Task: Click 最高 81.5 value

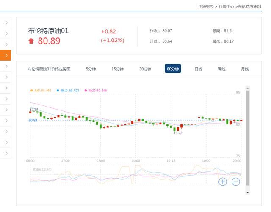Action: [228, 31]
